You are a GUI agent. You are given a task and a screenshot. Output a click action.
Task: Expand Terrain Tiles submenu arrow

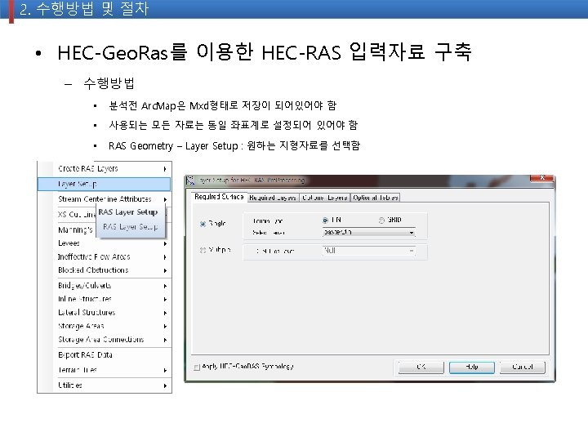point(165,371)
